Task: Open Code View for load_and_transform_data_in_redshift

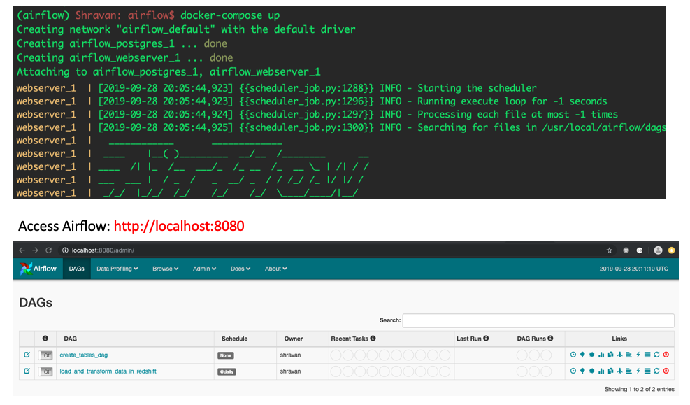Action: [638, 371]
